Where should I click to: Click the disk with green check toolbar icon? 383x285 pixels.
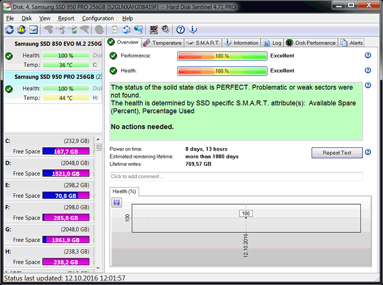pyautogui.click(x=73, y=30)
